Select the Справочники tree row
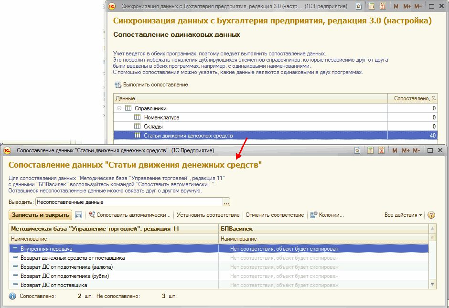The image size is (449, 308). point(276,108)
